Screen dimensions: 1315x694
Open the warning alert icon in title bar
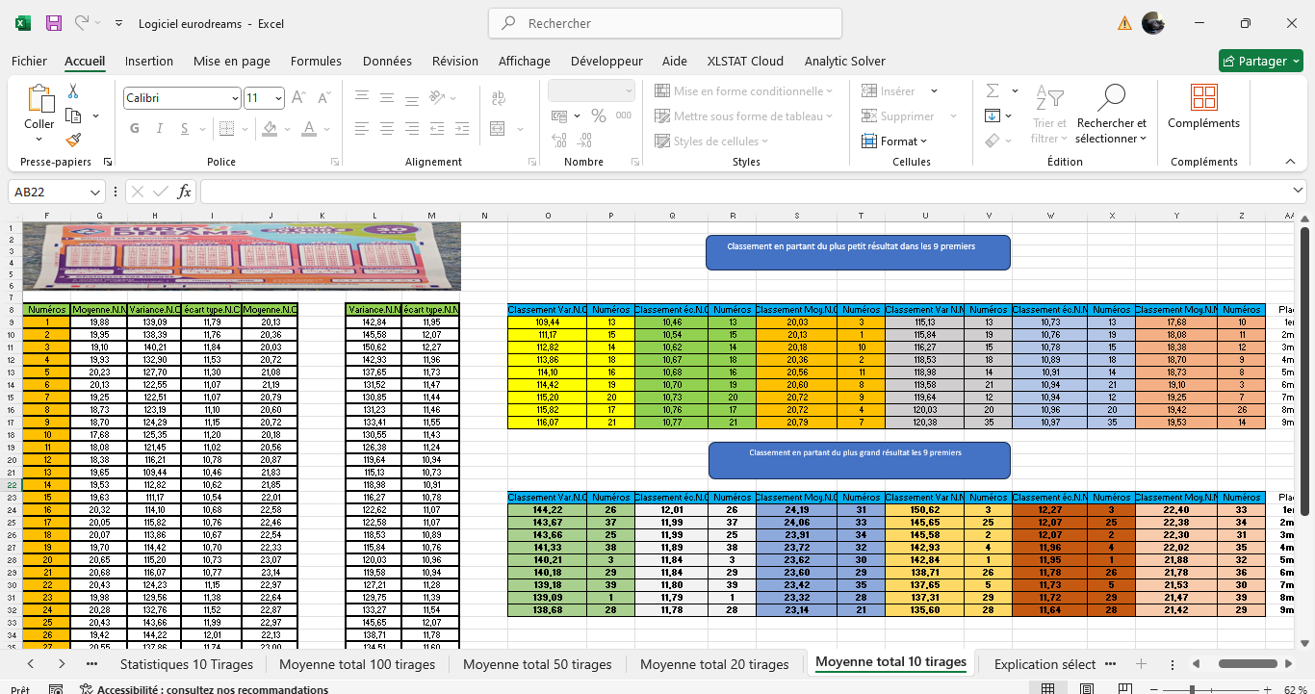click(1124, 23)
